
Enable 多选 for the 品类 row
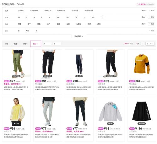coord(151,10)
